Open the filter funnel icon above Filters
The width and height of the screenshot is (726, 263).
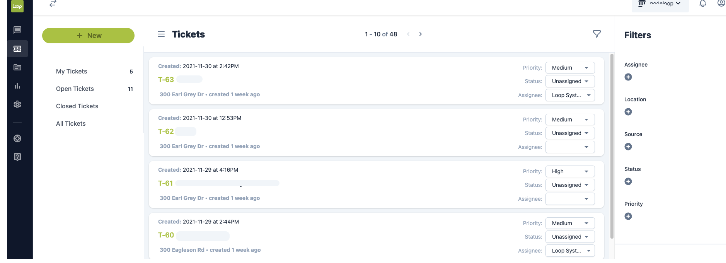point(596,34)
